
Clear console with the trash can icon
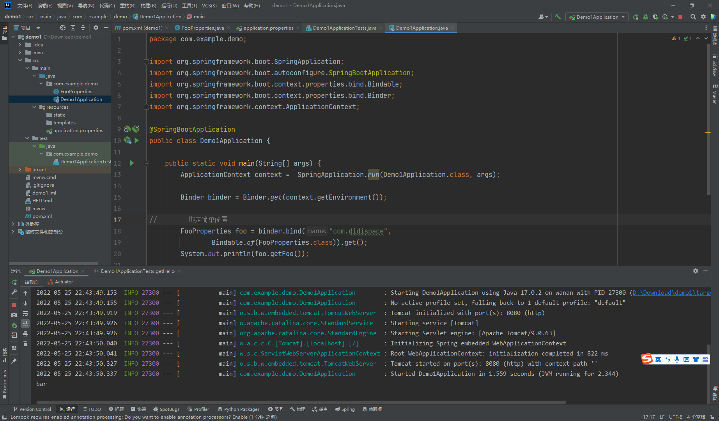tap(25, 343)
